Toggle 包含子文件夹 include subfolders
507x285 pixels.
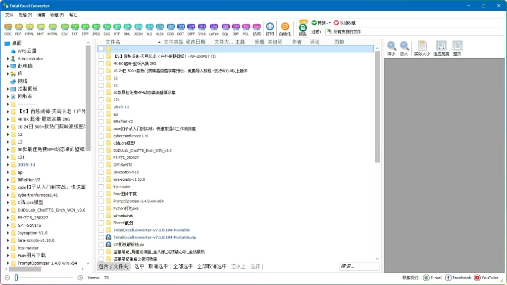pos(113,266)
